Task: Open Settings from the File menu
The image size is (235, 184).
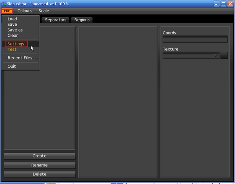Action: 20,44
